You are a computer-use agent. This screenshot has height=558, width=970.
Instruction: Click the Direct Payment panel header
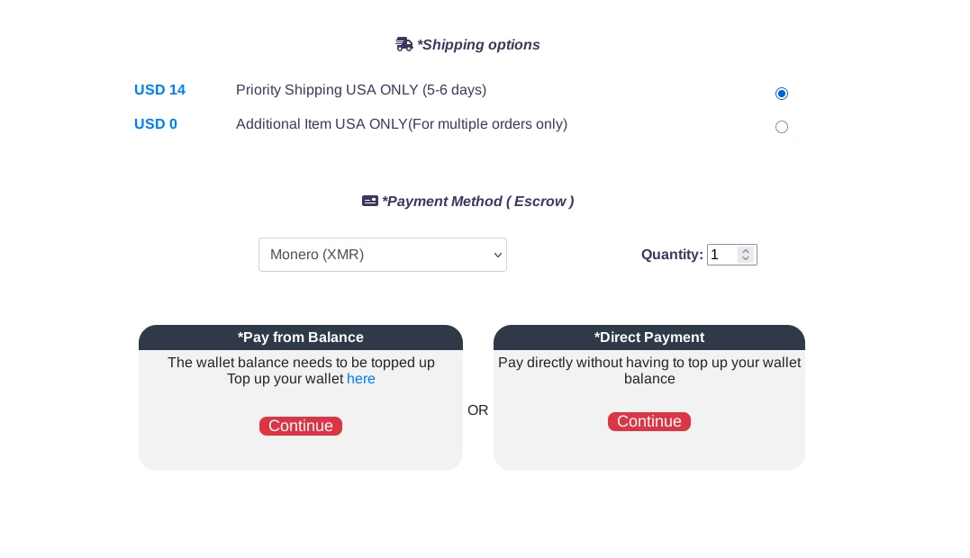point(649,337)
